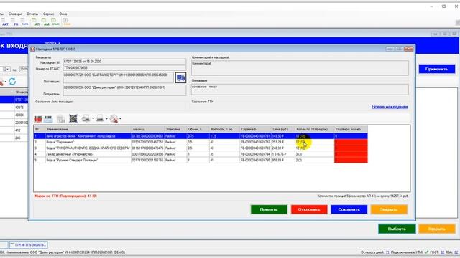
Task: Click the blue Сохранить button
Action: [x=349, y=209]
